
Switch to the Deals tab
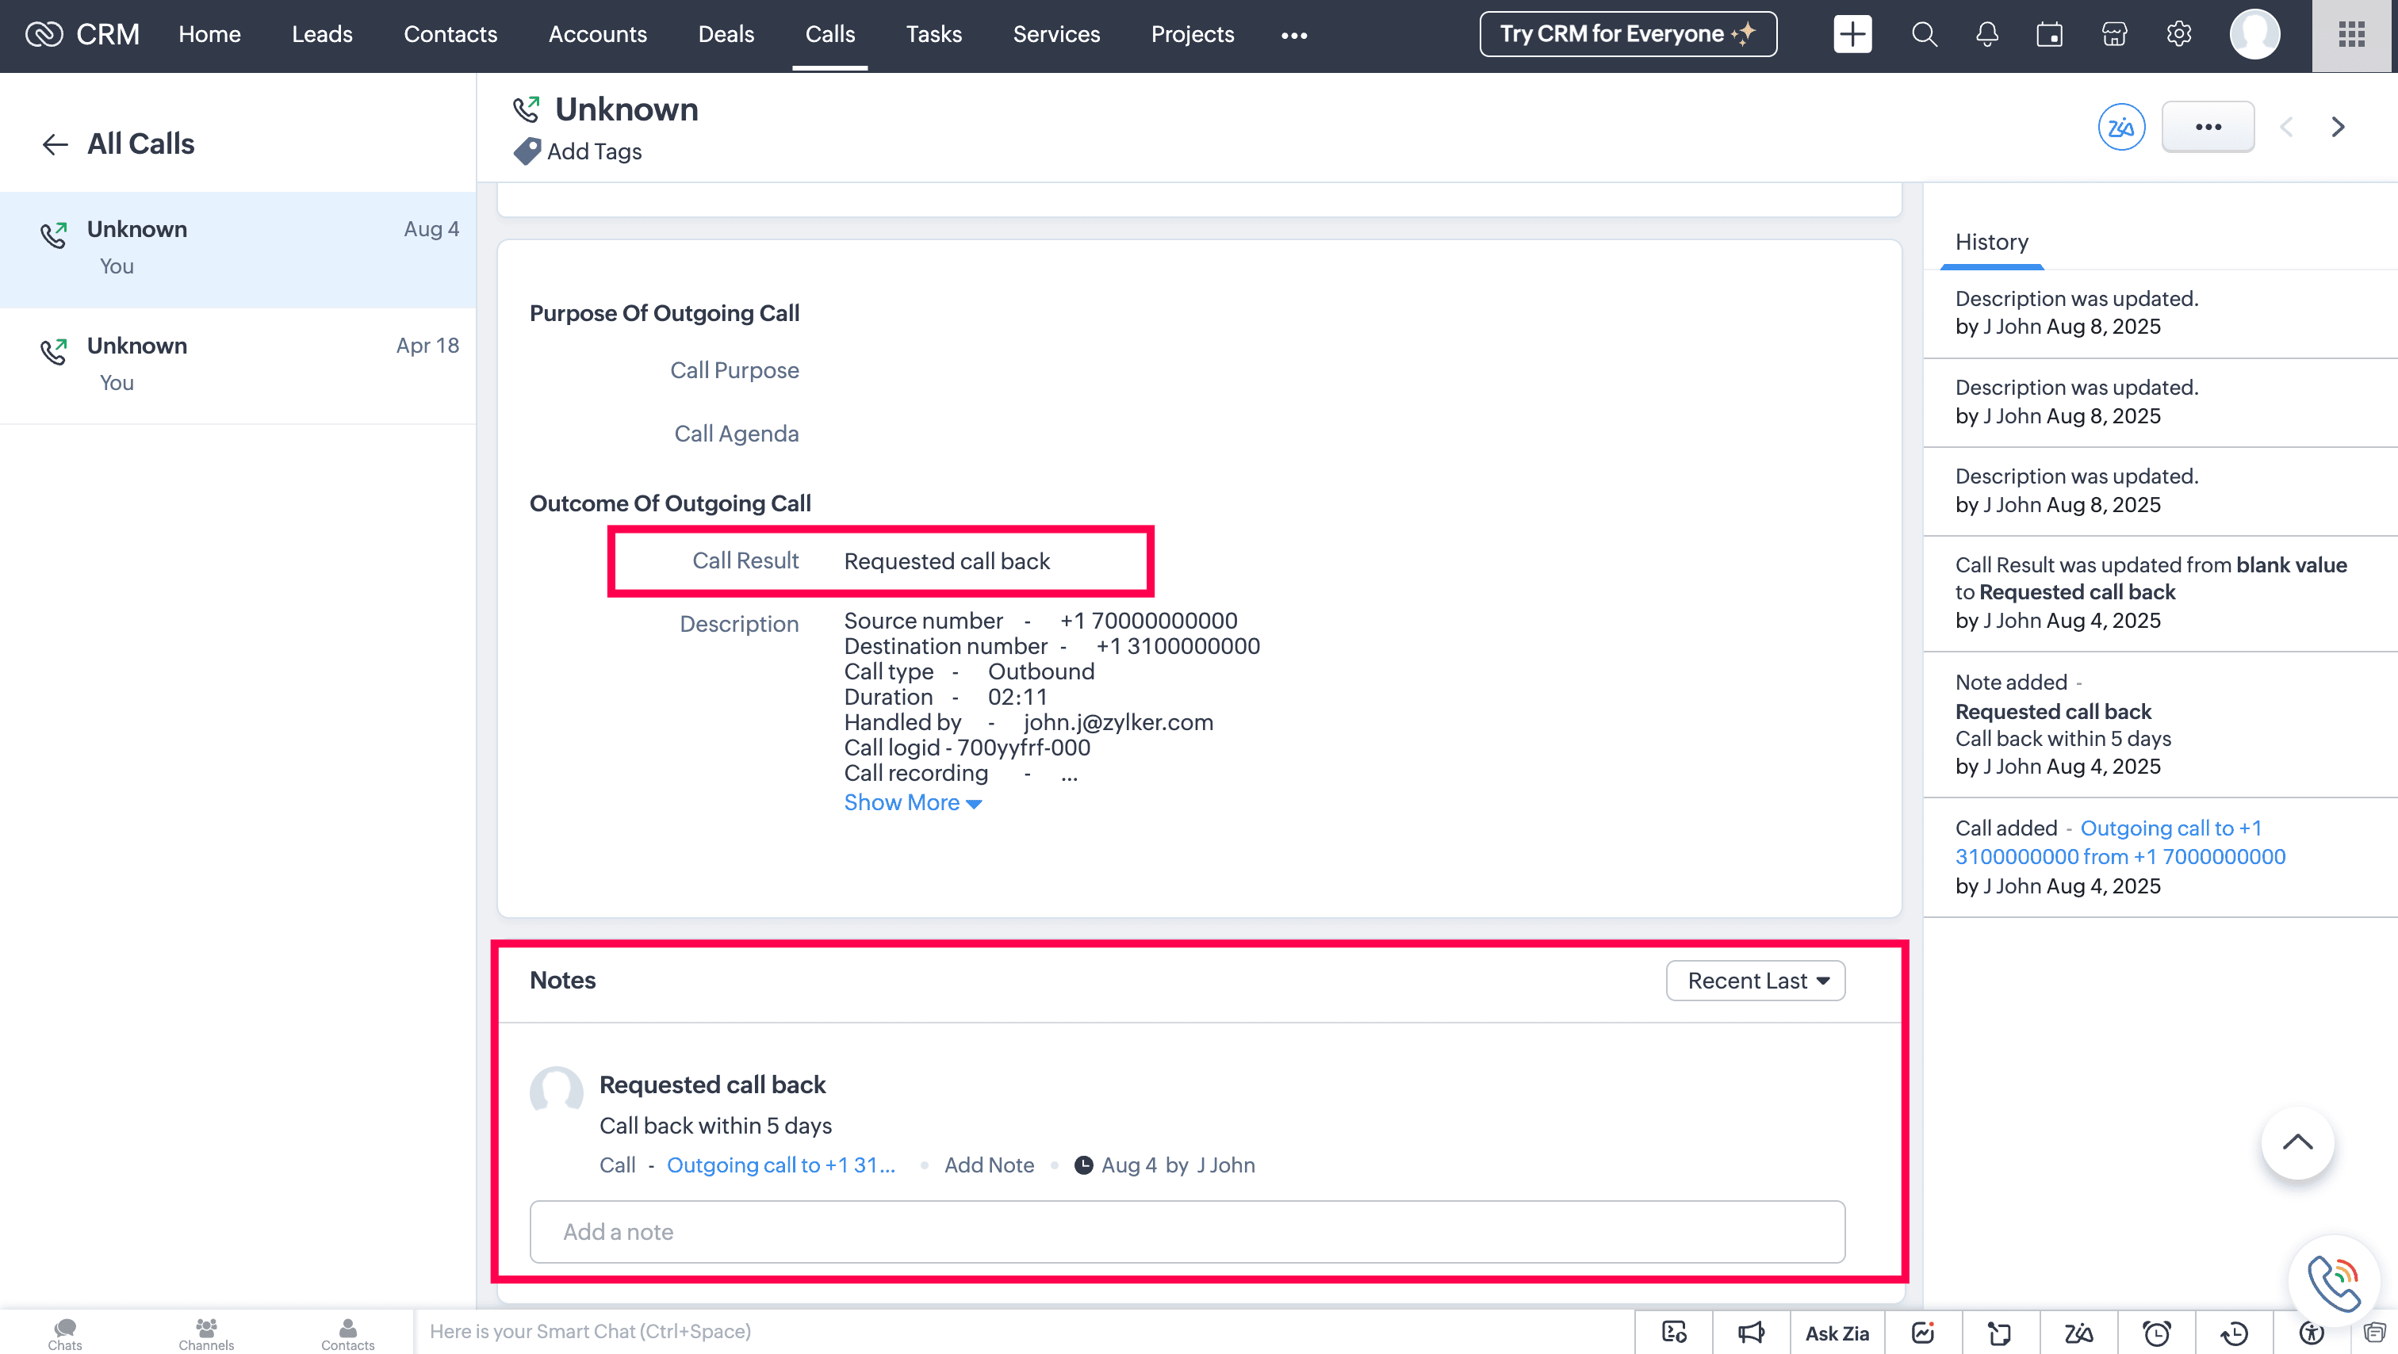(725, 36)
